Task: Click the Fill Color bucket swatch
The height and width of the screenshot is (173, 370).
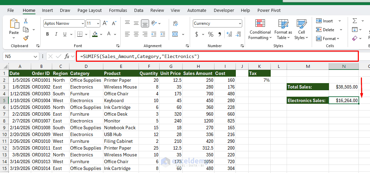Action: click(95, 34)
